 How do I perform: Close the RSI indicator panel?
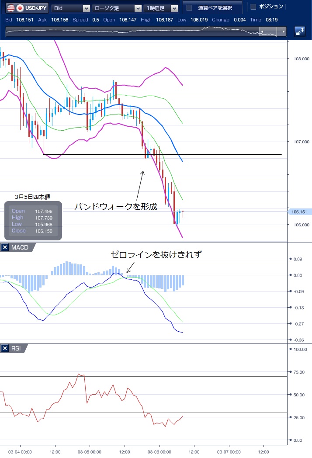[5, 348]
